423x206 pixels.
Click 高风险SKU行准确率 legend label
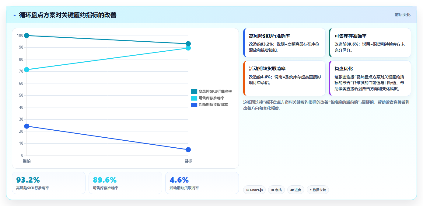[x=215, y=91]
